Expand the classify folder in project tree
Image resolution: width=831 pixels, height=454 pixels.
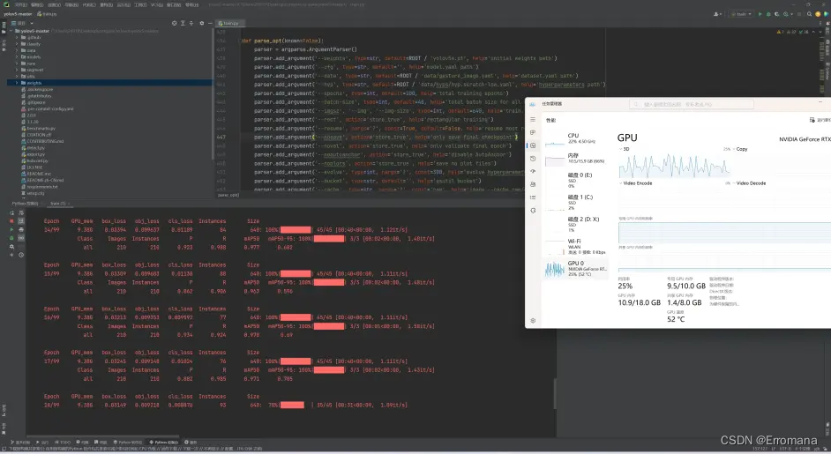click(17, 44)
